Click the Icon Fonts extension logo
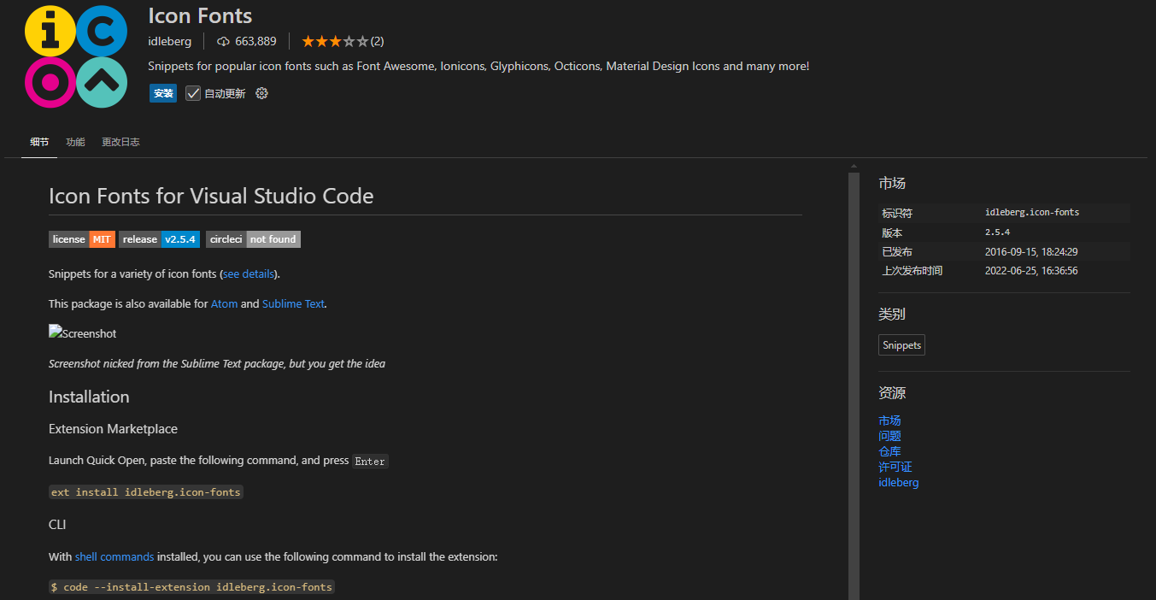The height and width of the screenshot is (600, 1156). [76, 57]
